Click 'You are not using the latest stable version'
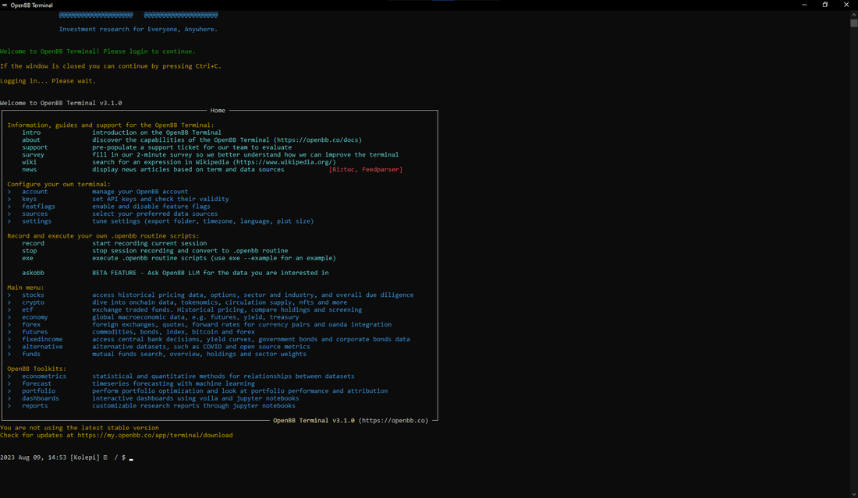This screenshot has height=498, width=858. pyautogui.click(x=80, y=428)
